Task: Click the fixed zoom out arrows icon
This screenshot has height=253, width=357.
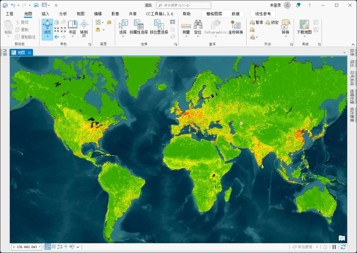Action: (x=63, y=30)
